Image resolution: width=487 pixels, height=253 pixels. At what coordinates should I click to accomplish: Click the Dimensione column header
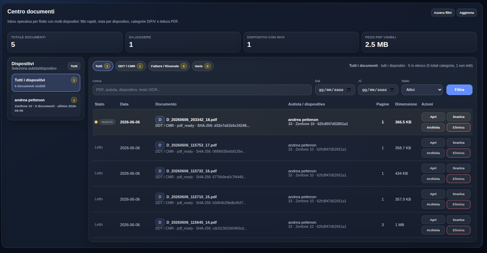(x=406, y=104)
